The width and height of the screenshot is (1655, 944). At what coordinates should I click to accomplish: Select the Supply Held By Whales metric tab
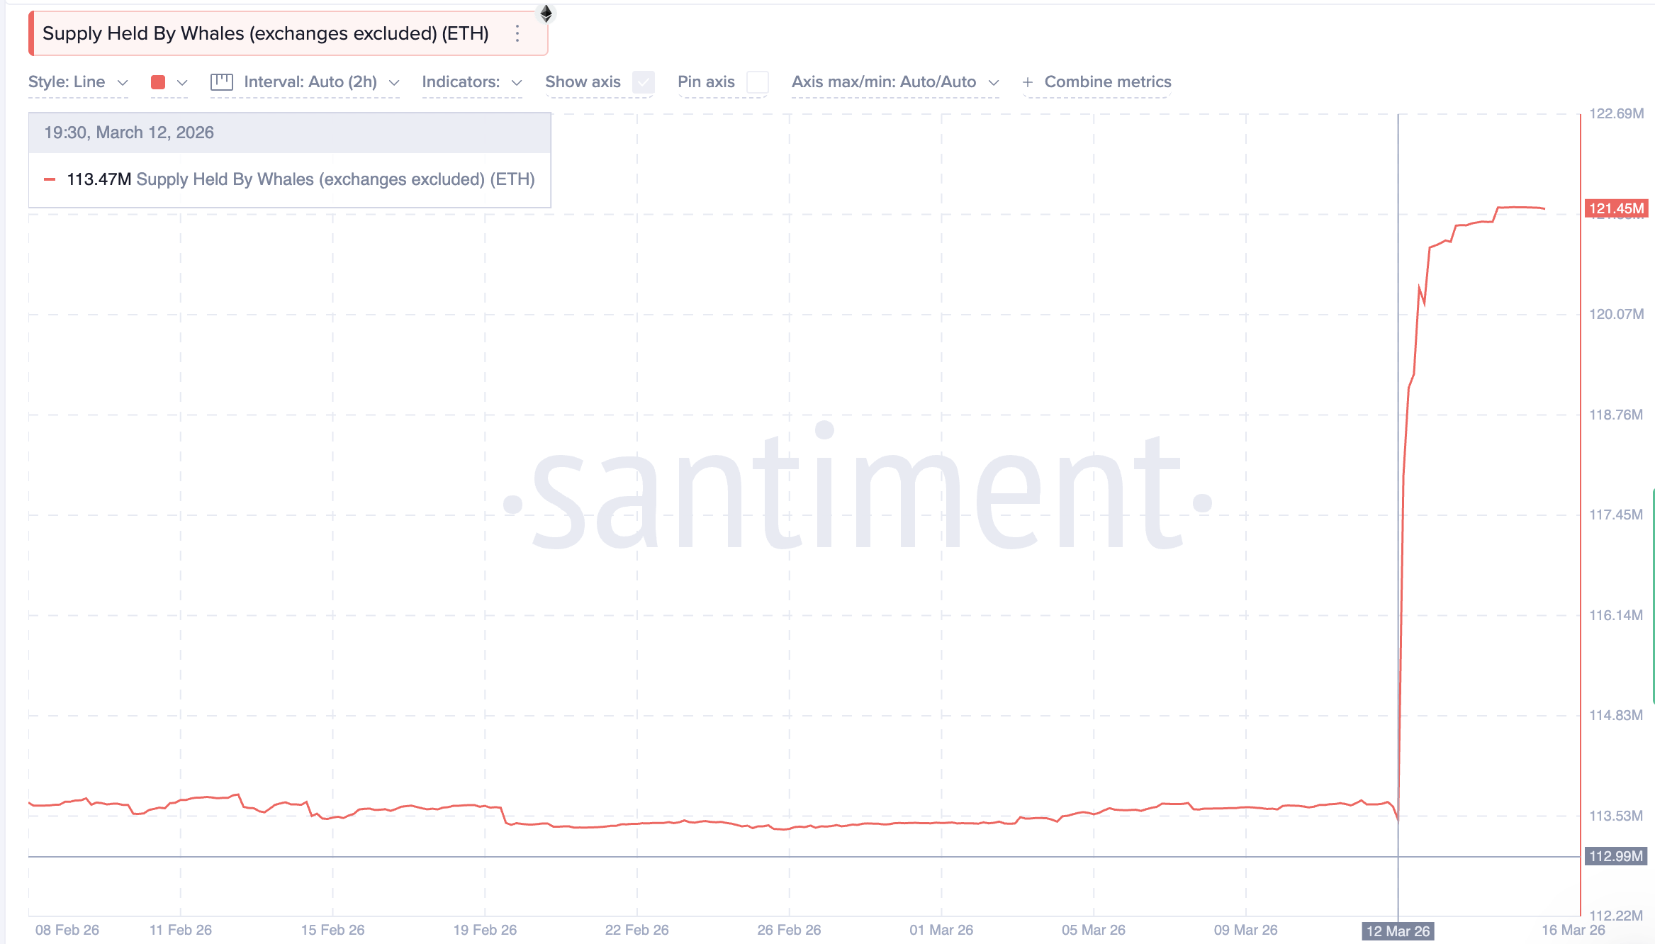click(x=266, y=33)
